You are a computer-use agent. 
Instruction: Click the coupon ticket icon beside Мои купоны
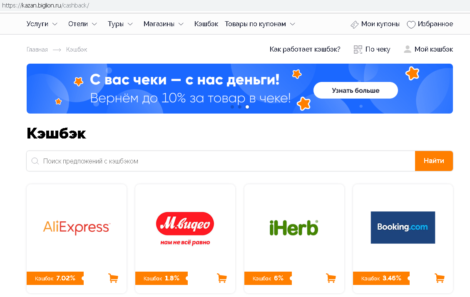(x=354, y=25)
